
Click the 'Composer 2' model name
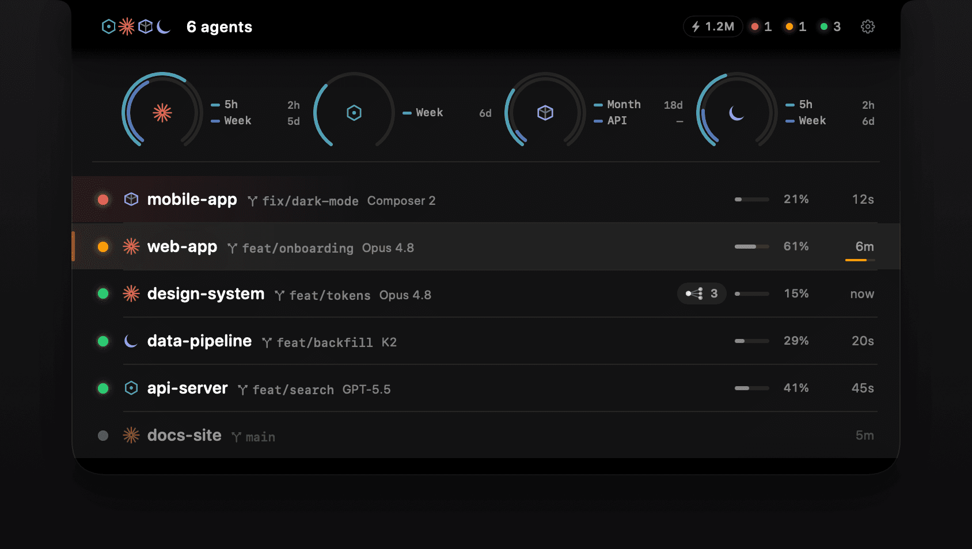pyautogui.click(x=401, y=201)
